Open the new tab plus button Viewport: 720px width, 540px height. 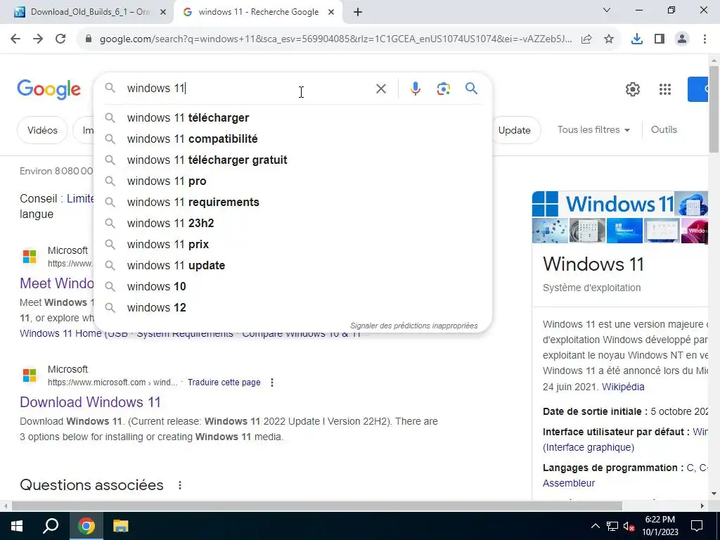(x=358, y=12)
